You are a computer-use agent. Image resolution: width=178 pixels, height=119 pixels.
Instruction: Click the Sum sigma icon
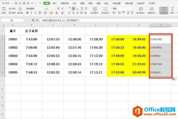click(x=172, y=9)
